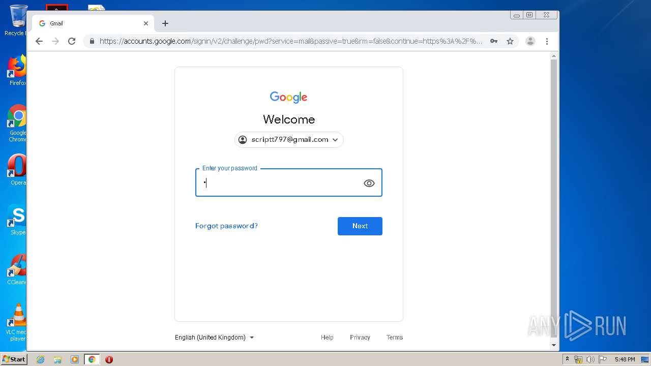The image size is (651, 366).
Task: Open the Windows Start menu
Action: click(14, 359)
